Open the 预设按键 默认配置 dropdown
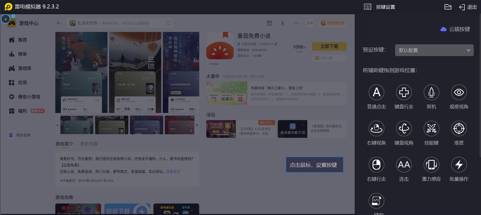481x215 pixels. 434,50
